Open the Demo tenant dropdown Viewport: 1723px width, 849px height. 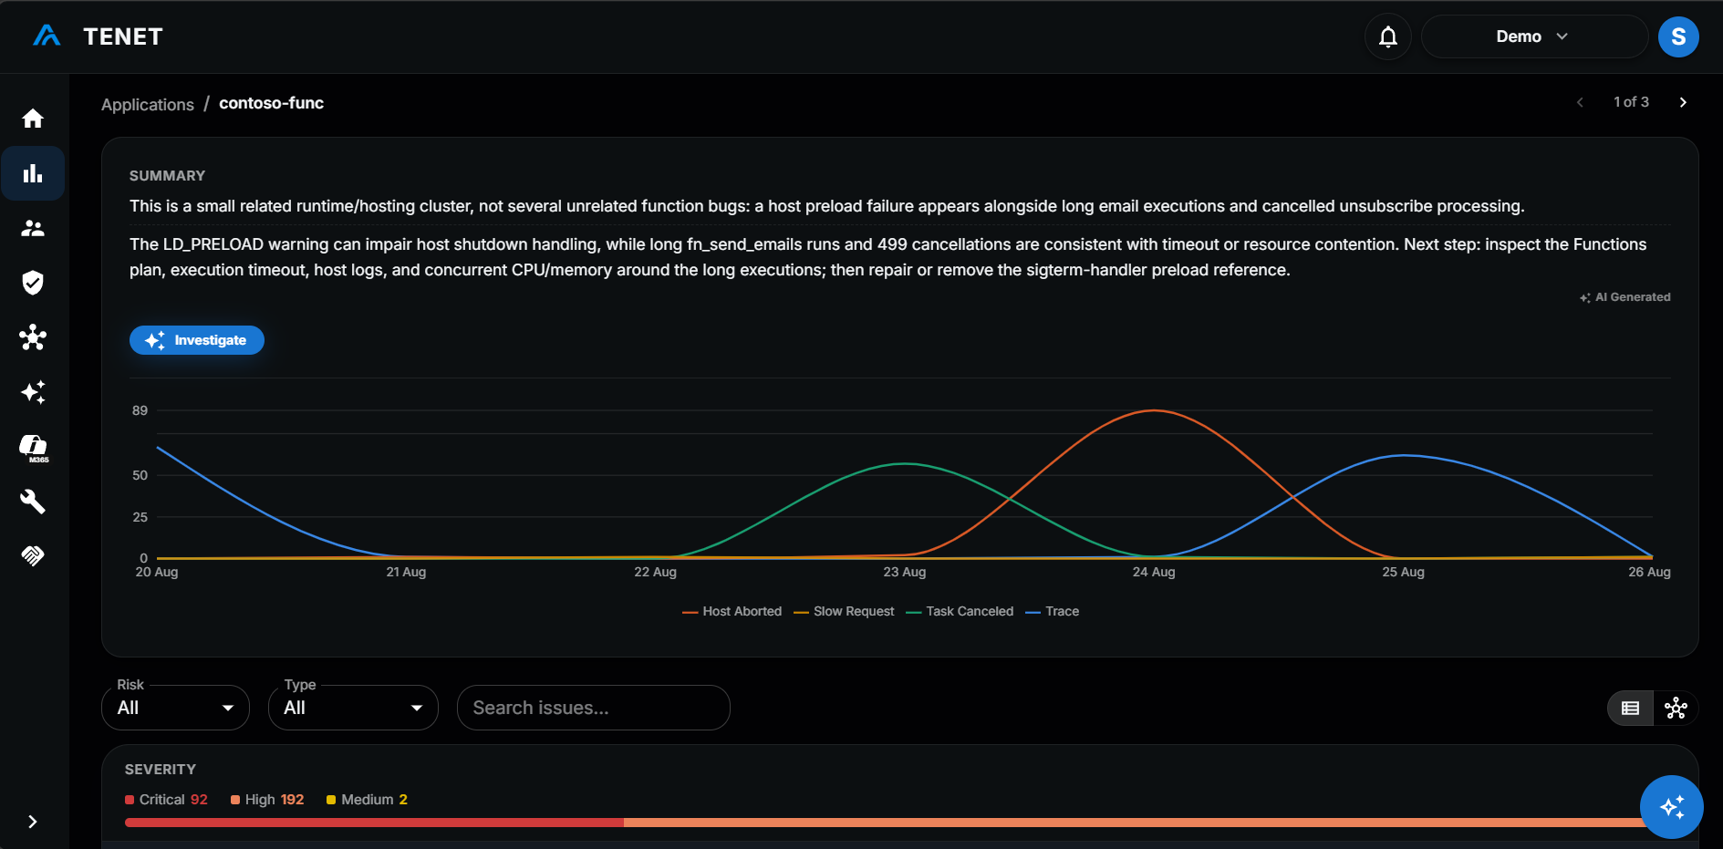(x=1534, y=36)
